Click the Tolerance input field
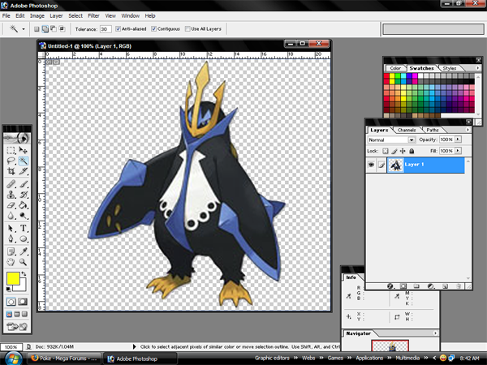Viewport: 487px width, 365px height. [x=106, y=29]
